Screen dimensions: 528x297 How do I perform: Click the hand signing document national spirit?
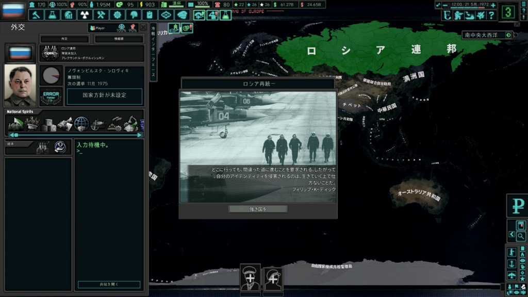(x=65, y=124)
